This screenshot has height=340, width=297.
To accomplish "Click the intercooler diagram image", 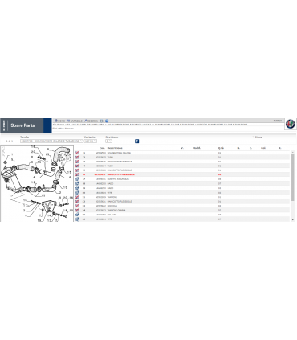I will click(x=37, y=183).
